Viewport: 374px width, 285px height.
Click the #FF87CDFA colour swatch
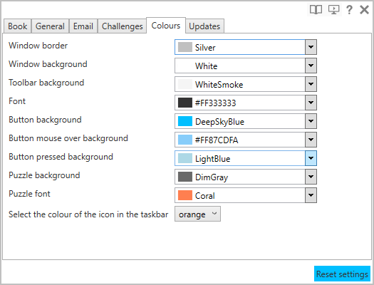click(185, 140)
